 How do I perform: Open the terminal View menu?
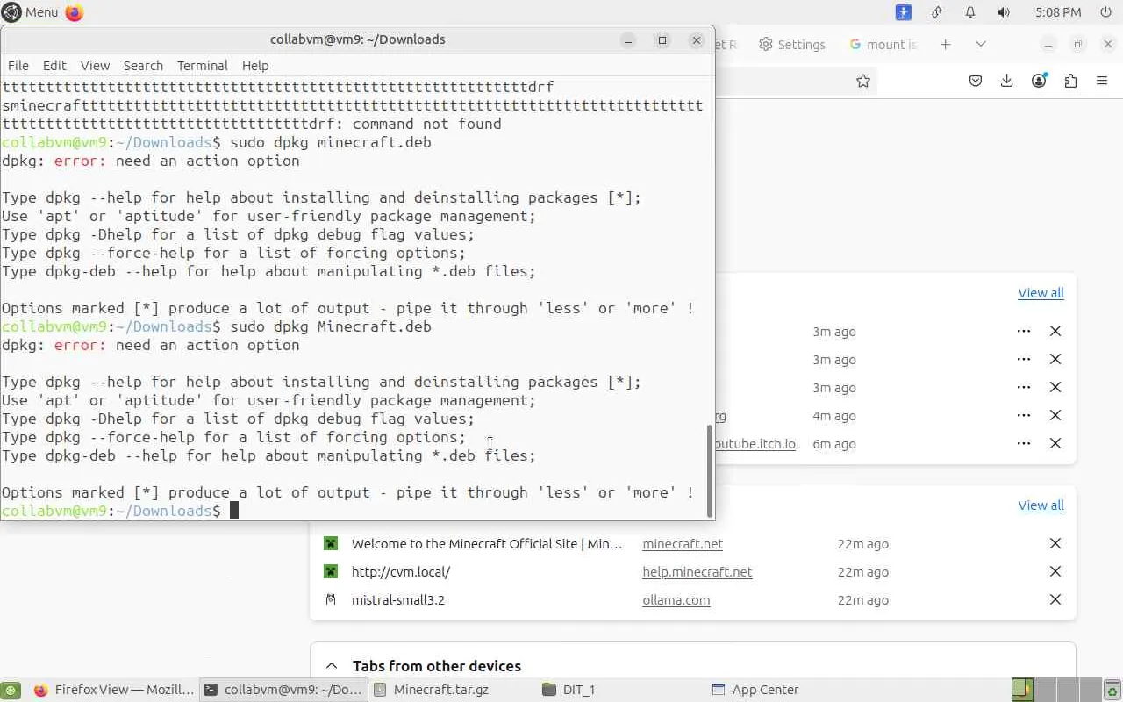pyautogui.click(x=95, y=66)
